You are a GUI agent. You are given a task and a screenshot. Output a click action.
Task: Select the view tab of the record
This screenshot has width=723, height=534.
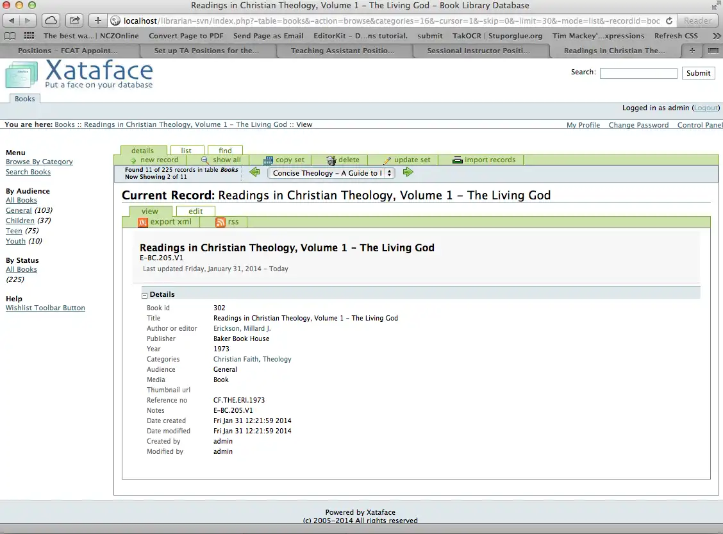tap(150, 211)
